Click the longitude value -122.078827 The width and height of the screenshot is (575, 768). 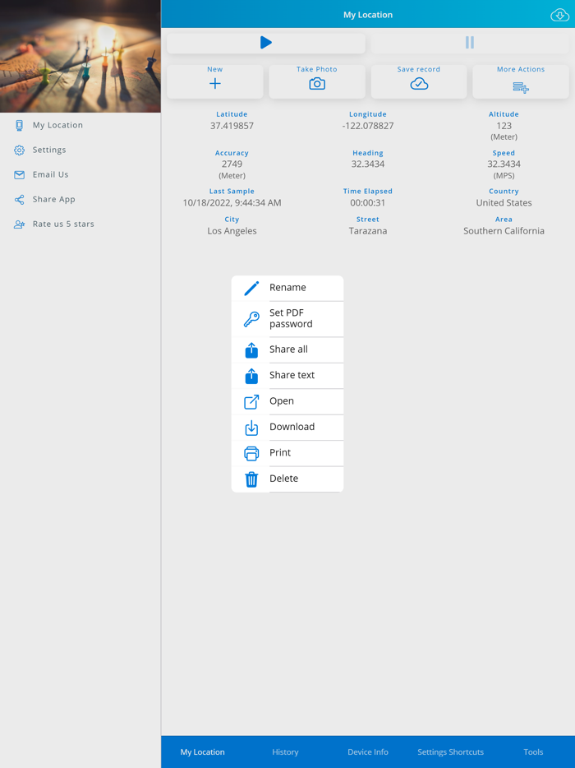click(368, 126)
